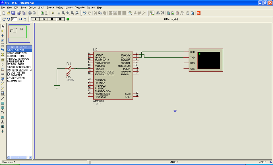
Task: Select VIRTUAL TERMINAL in instruments list
Action: [19, 59]
